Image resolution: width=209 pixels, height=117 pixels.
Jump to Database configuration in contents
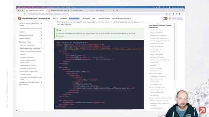click(x=157, y=57)
